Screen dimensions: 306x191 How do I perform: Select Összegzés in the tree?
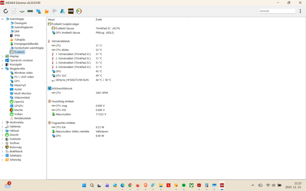21,23
